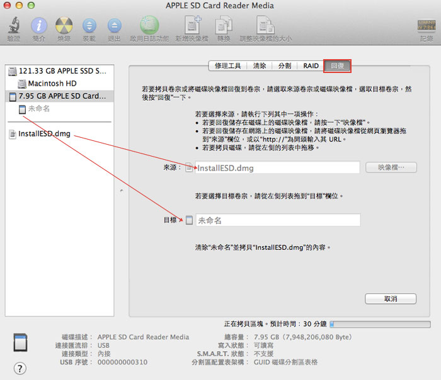
Task: Click the copy progress bar
Action: [380, 325]
